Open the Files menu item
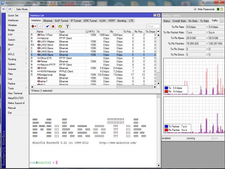This screenshot has width=225, height=169. [x=10, y=74]
